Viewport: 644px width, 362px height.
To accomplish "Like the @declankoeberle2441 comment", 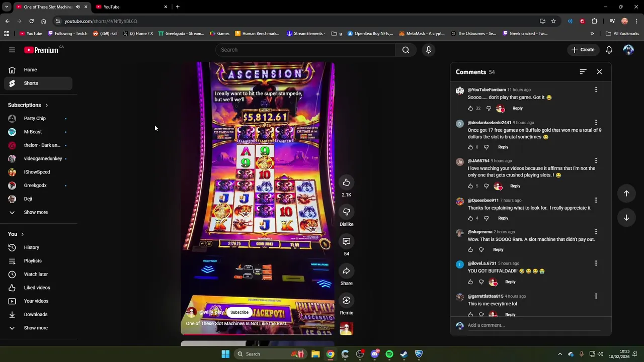I will coord(470,147).
